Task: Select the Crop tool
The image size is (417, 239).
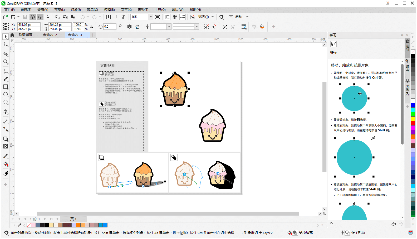Action: (6, 54)
